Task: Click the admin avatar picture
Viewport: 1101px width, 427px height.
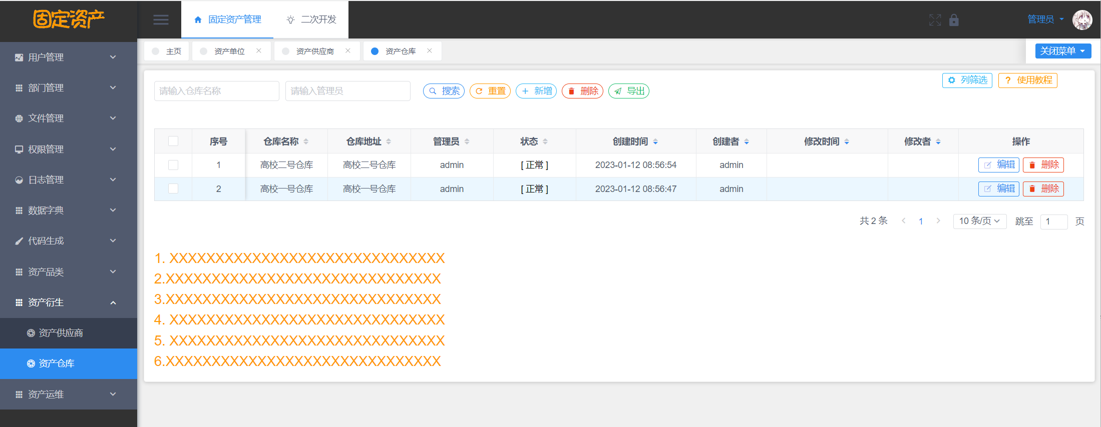Action: point(1082,20)
